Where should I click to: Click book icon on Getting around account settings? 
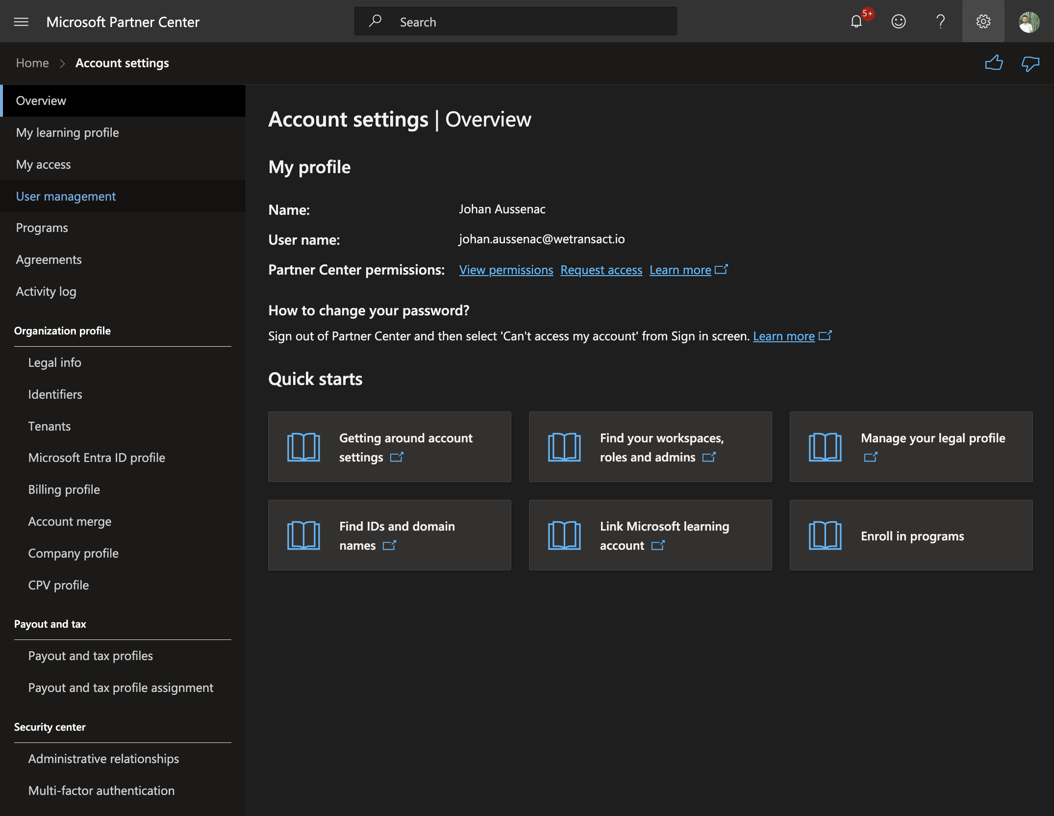[303, 447]
